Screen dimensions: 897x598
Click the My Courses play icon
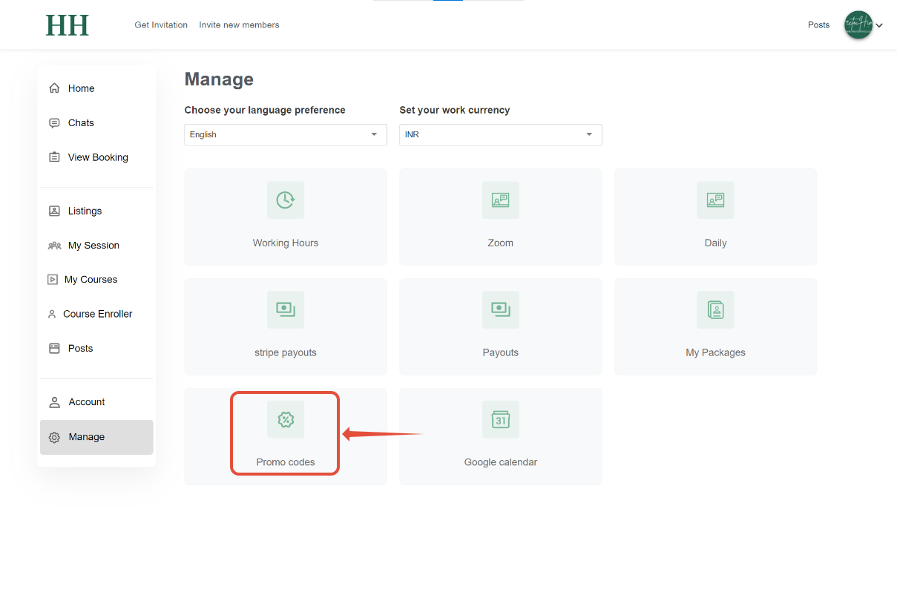click(53, 280)
